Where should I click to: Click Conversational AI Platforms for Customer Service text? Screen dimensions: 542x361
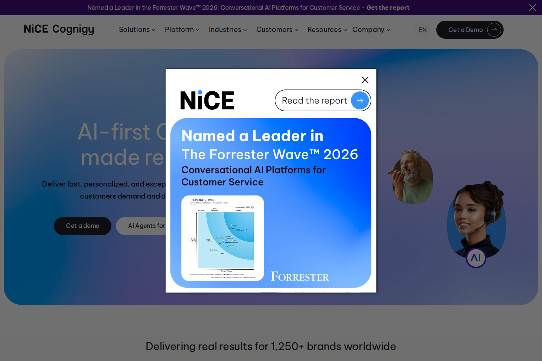(253, 176)
